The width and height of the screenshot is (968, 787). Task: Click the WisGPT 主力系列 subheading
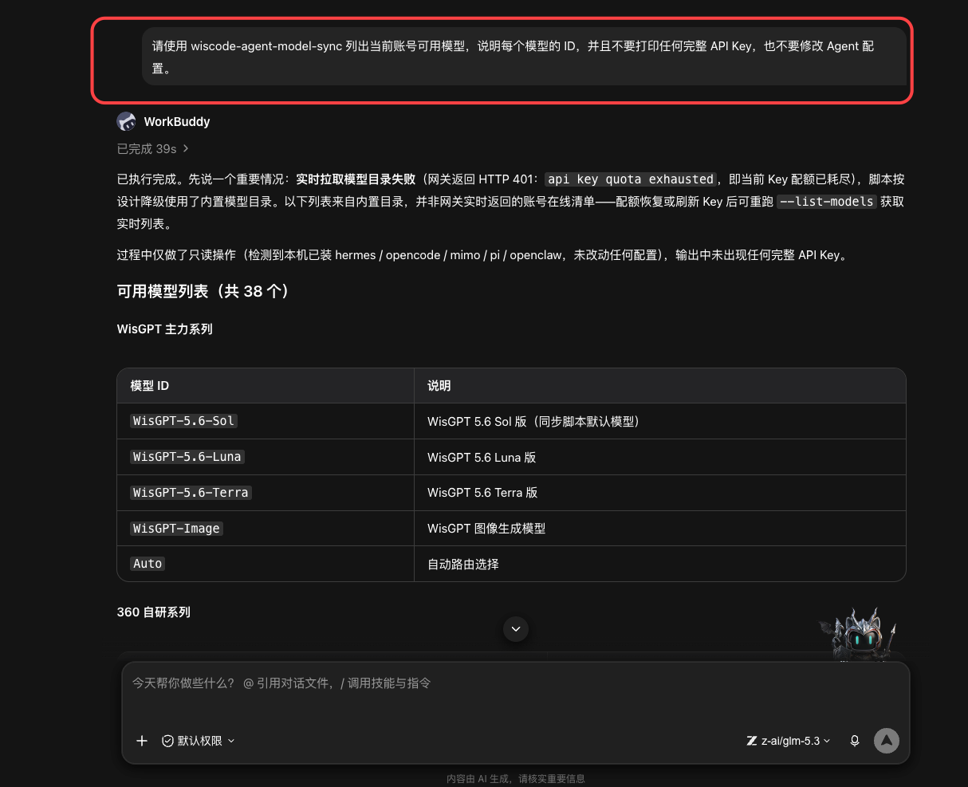165,329
